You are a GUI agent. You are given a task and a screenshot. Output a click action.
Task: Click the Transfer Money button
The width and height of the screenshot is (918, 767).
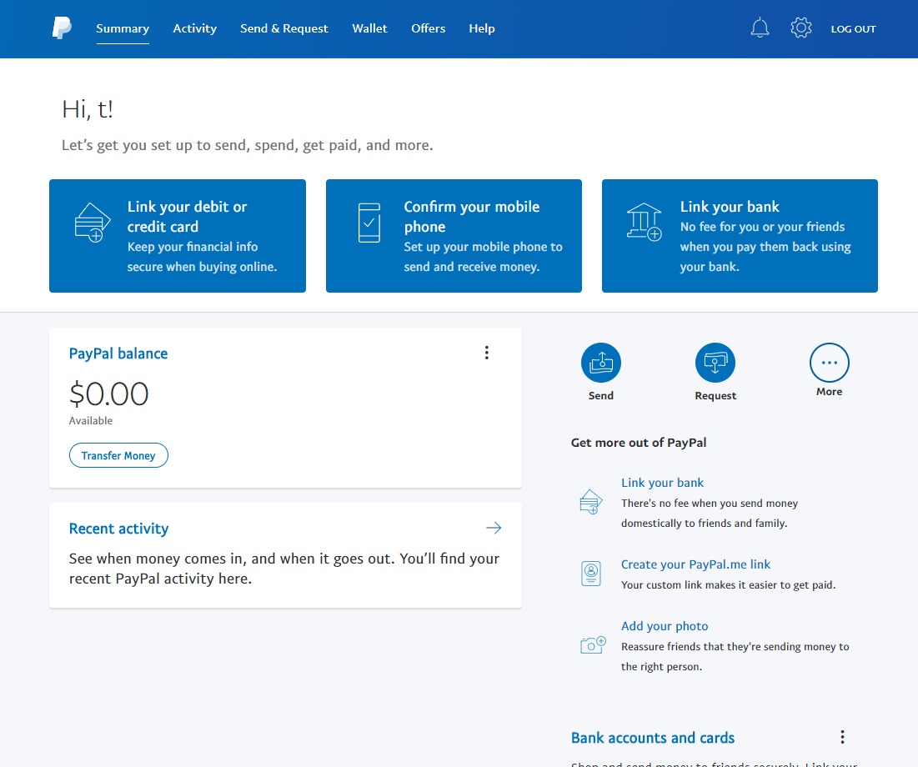point(118,455)
